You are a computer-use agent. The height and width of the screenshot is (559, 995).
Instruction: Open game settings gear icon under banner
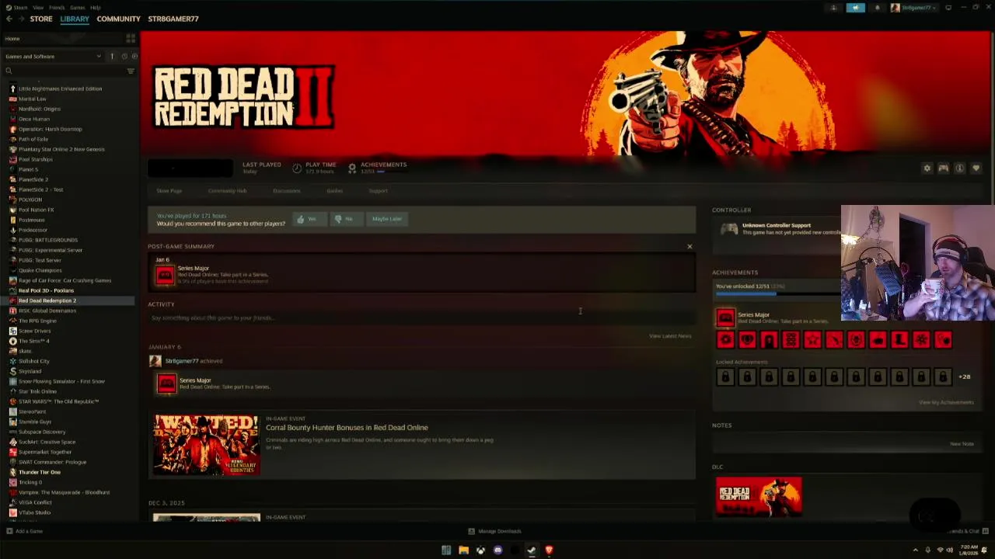(927, 168)
